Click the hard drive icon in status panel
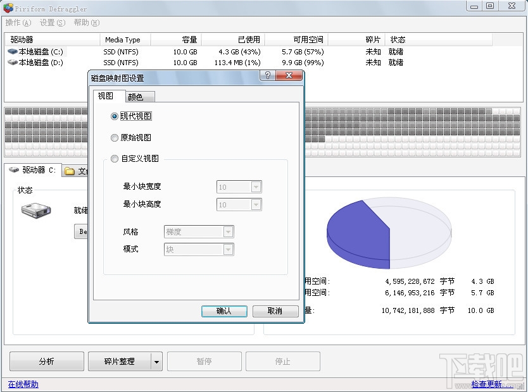The height and width of the screenshot is (392, 528). click(x=35, y=211)
